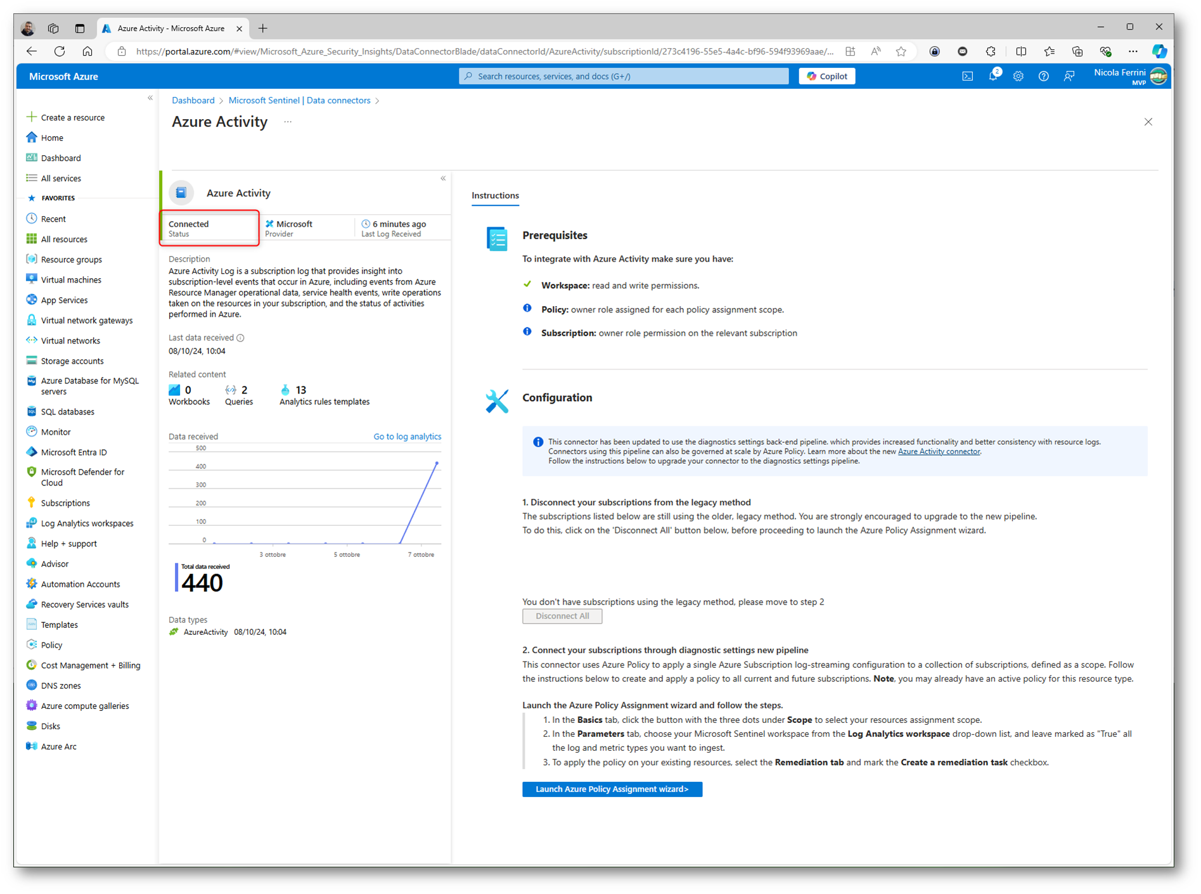The width and height of the screenshot is (1201, 894).
Task: Open Dashboard from the left menu
Action: tap(53, 158)
